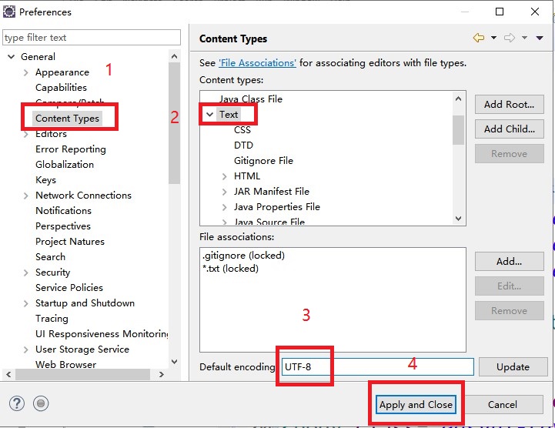This screenshot has width=555, height=428.
Task: Select Gitignore File content type
Action: pyautogui.click(x=263, y=161)
